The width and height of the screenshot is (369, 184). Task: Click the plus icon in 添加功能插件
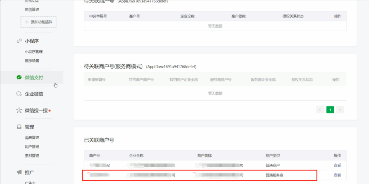pos(27,22)
